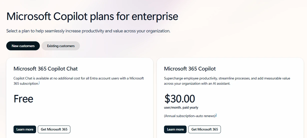Switch to the Existing customers tab

pos(61,46)
